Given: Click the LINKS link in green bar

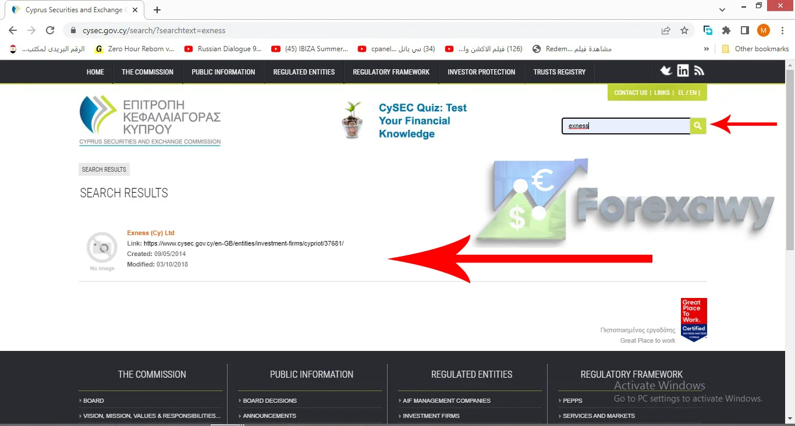Looking at the screenshot, I should point(662,93).
